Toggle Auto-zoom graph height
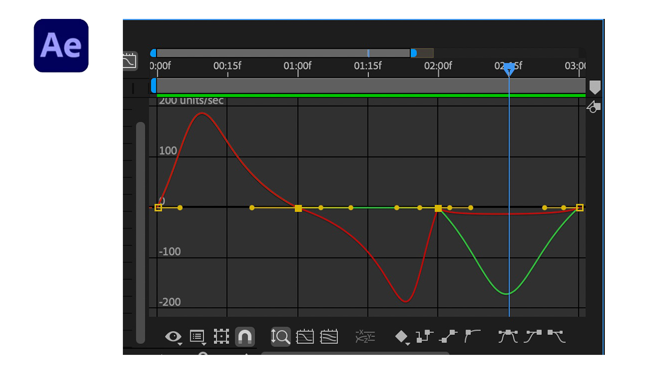672x378 pixels. [x=280, y=337]
